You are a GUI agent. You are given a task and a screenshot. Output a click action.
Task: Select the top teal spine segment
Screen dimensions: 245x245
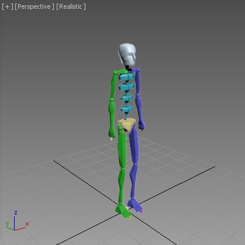[127, 77]
